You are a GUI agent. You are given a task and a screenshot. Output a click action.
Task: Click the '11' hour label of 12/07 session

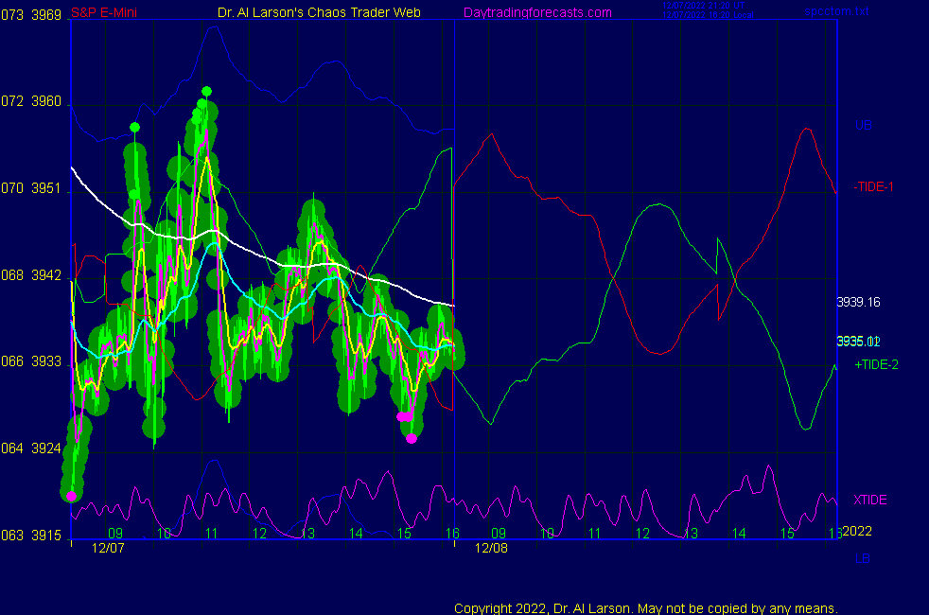(212, 534)
